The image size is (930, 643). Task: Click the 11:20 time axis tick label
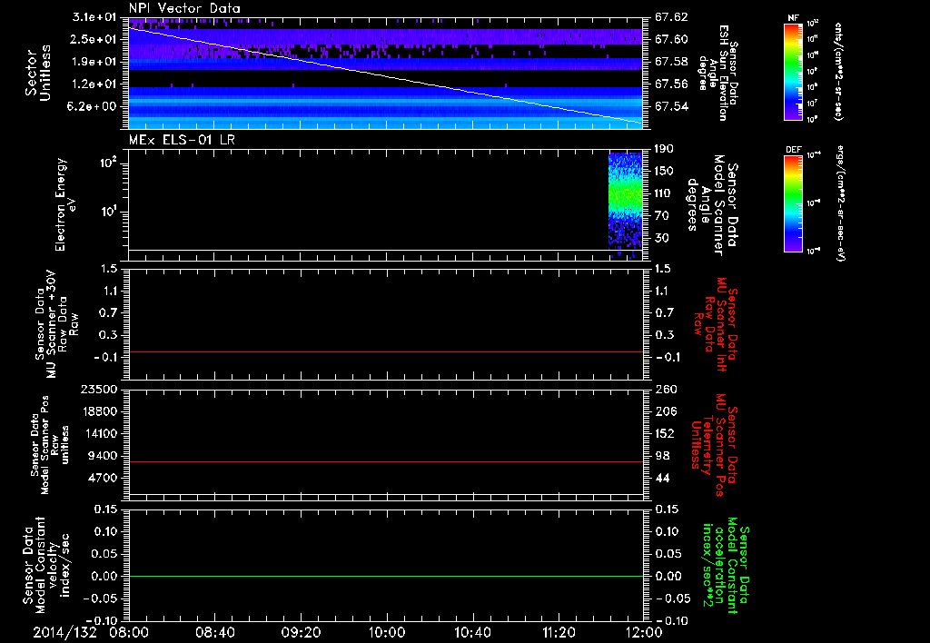[559, 630]
